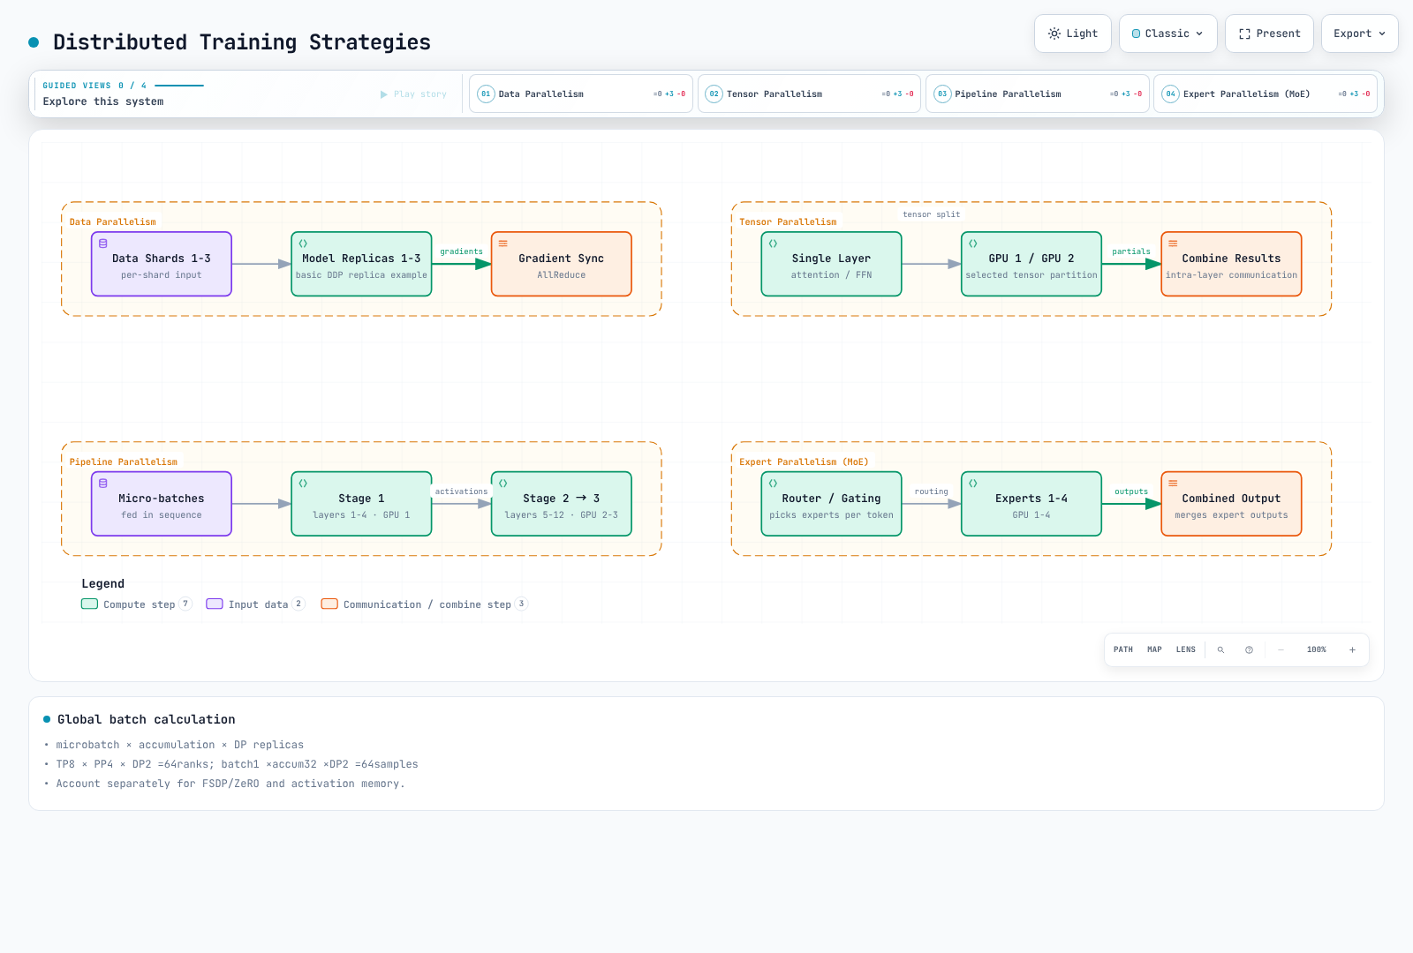Click the code icon on Stage 1 node

click(303, 484)
